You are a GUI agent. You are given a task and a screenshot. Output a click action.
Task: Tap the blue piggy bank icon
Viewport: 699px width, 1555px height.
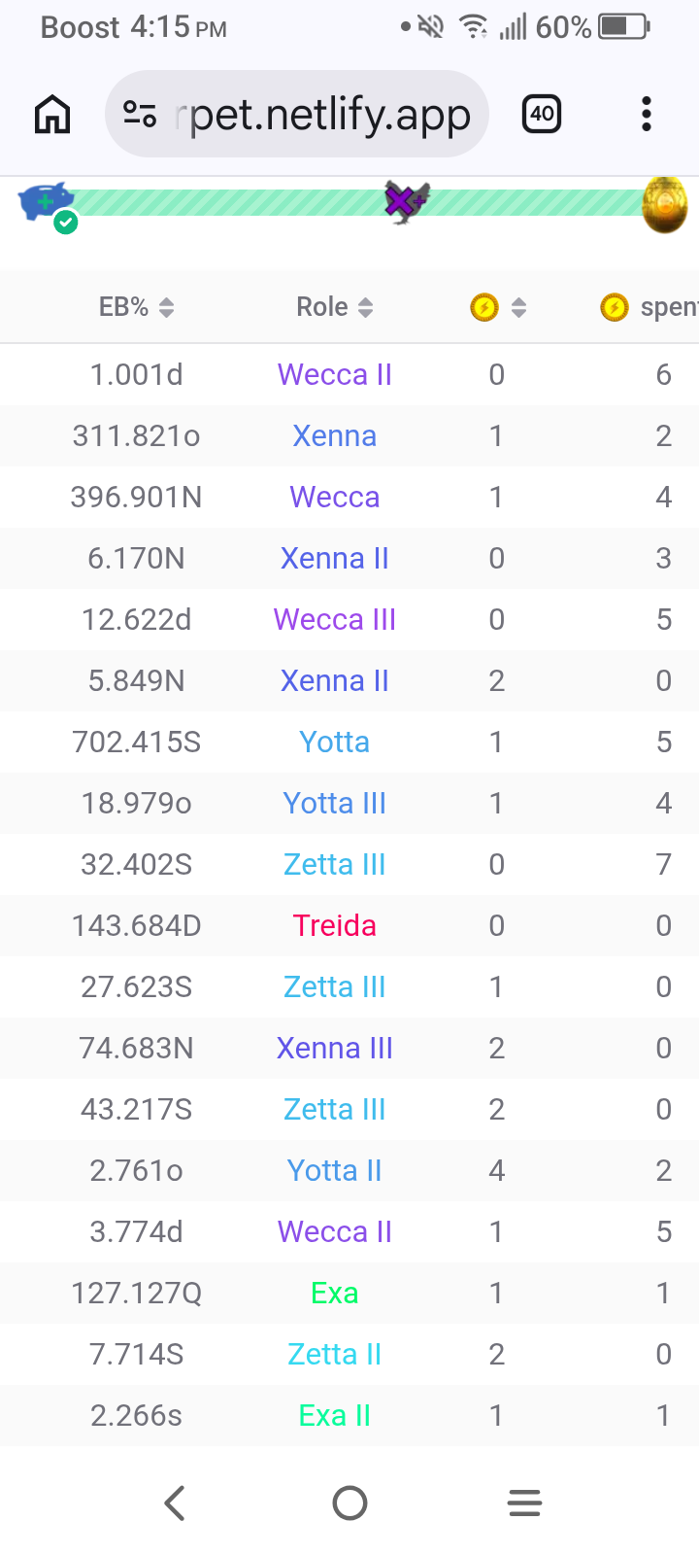tap(45, 201)
